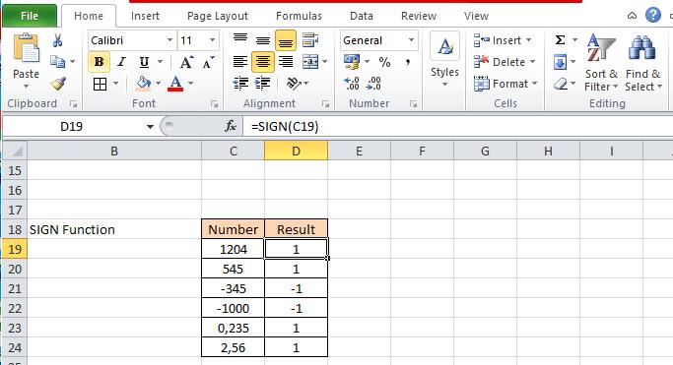673x365 pixels.
Task: Select cell containing -345
Action: 234,288
